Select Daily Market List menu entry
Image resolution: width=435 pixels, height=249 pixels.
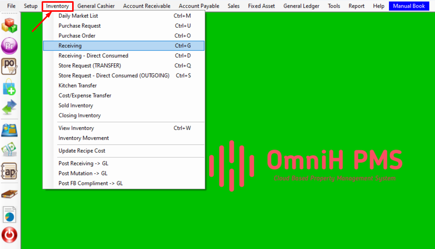tap(124, 16)
